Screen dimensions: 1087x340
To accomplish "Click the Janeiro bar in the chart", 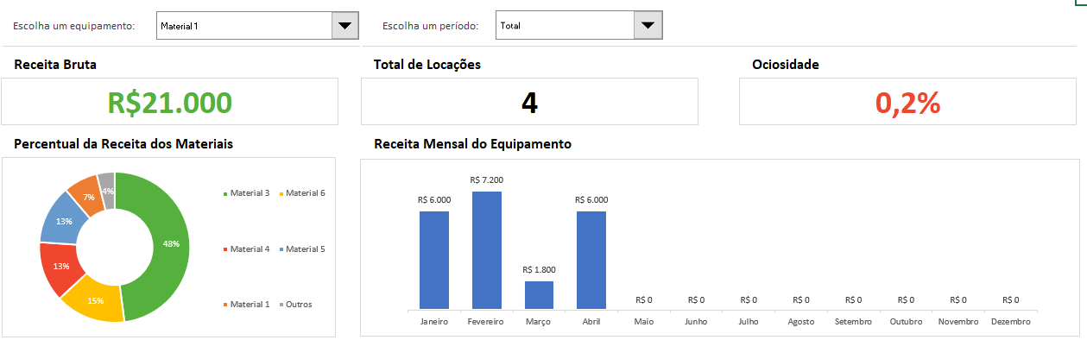I will (x=434, y=260).
